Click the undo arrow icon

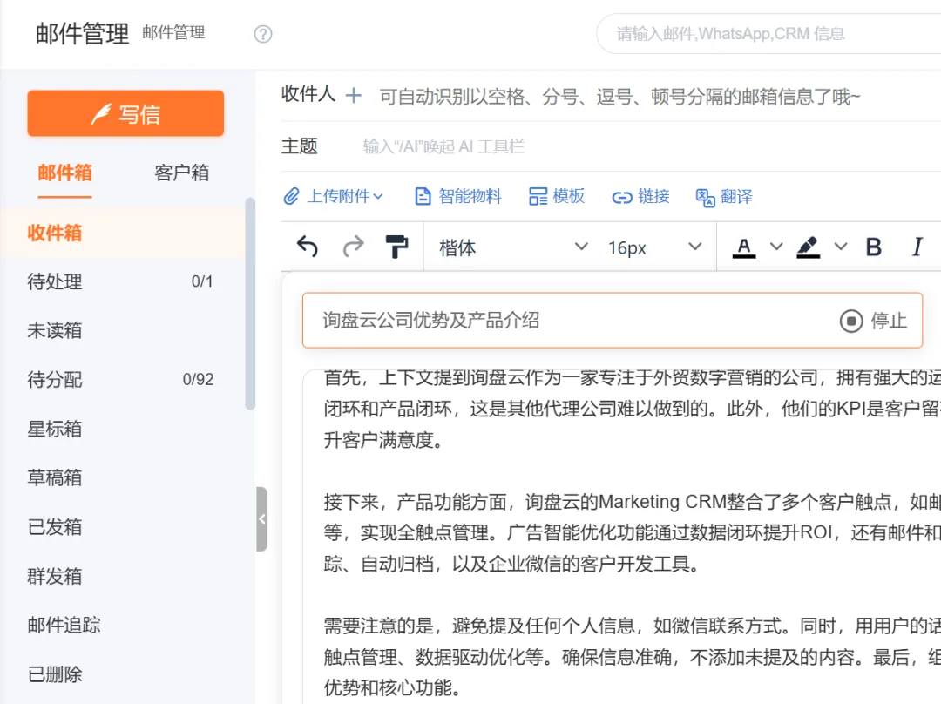(x=308, y=247)
